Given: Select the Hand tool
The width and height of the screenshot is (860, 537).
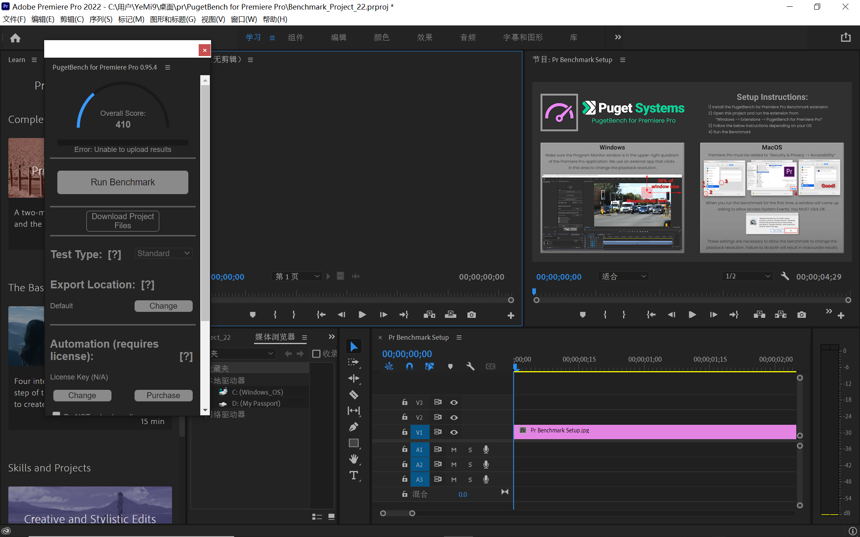Looking at the screenshot, I should (x=354, y=459).
